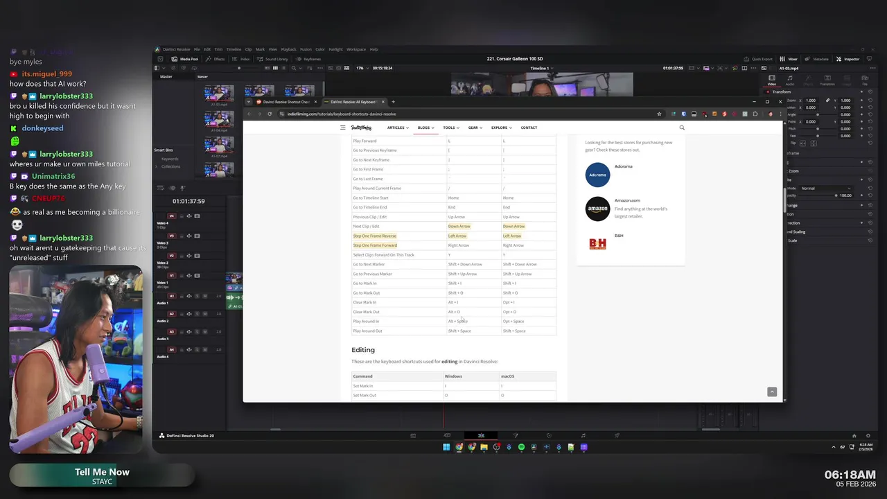Reset the Transform section with its reset icon

(x=870, y=91)
